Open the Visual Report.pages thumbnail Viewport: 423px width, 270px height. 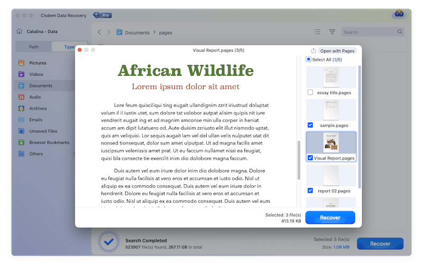pyautogui.click(x=331, y=142)
